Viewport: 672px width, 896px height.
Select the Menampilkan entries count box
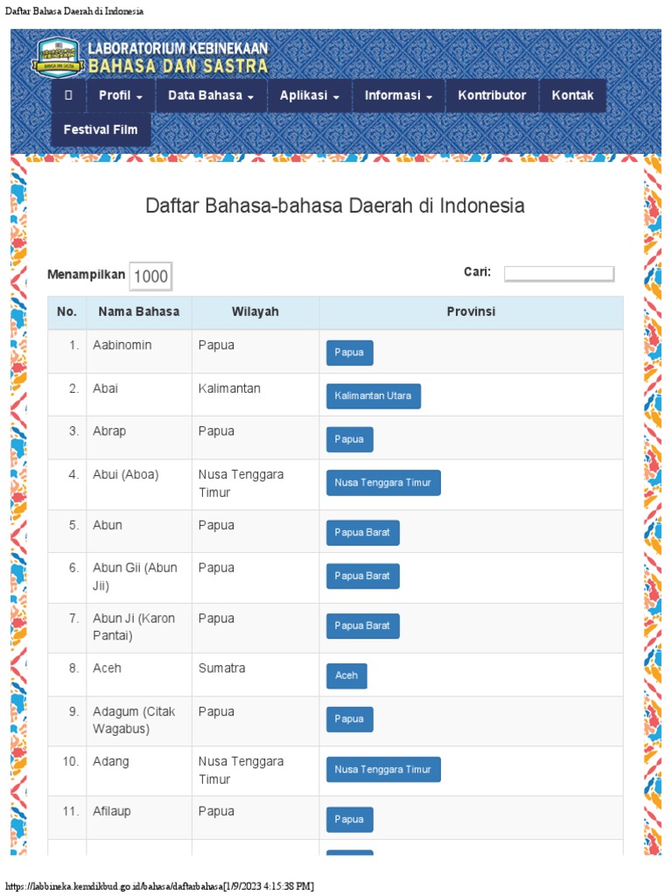coord(150,276)
